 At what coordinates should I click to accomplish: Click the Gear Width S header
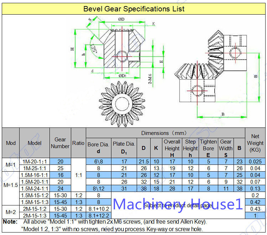(226, 148)
